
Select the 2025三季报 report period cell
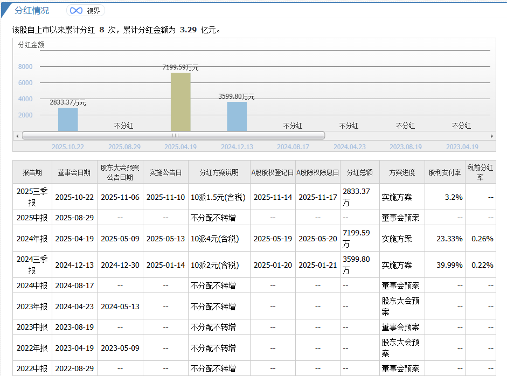[x=32, y=197]
